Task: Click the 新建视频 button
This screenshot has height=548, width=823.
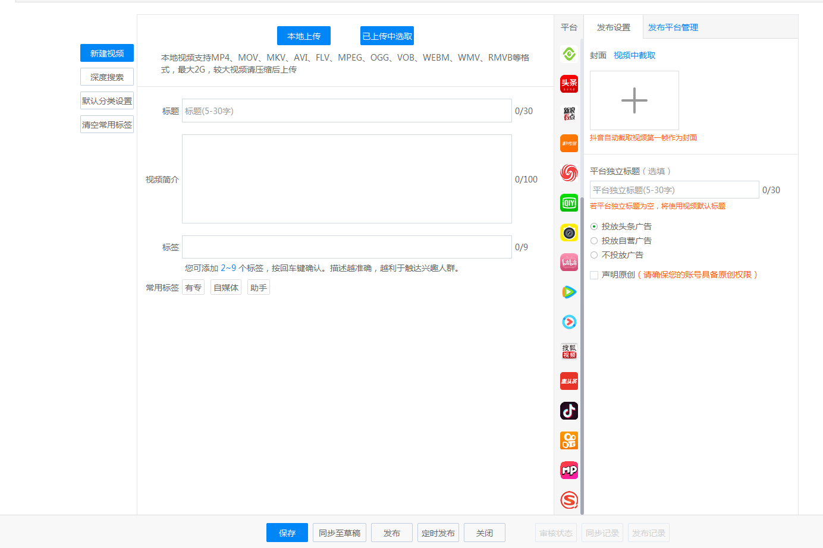Action: [107, 53]
